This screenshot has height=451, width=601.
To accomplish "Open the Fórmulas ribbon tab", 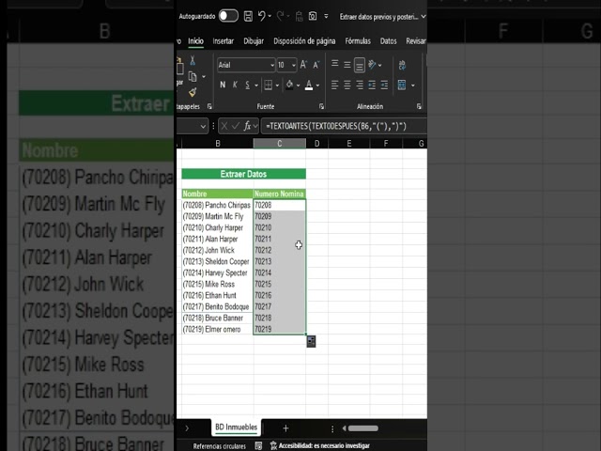I will (358, 41).
